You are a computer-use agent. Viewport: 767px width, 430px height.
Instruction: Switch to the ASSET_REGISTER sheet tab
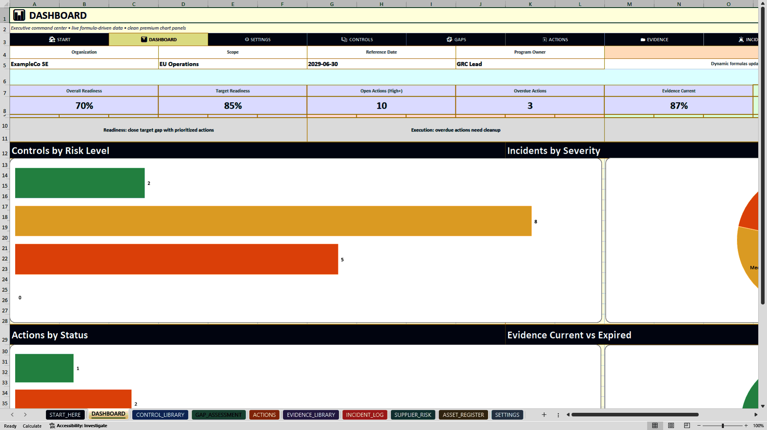[x=463, y=415]
